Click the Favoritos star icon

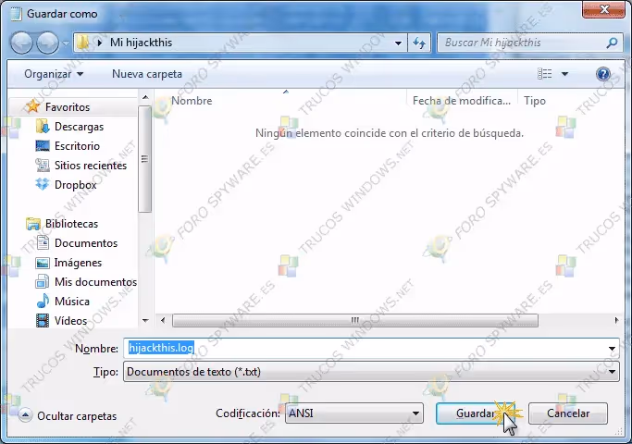tap(33, 106)
